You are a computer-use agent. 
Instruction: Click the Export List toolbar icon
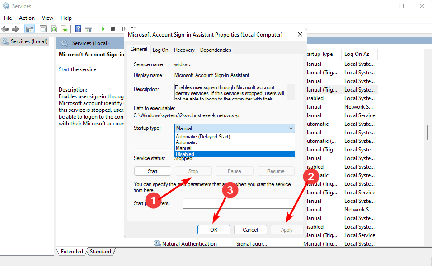pos(65,29)
